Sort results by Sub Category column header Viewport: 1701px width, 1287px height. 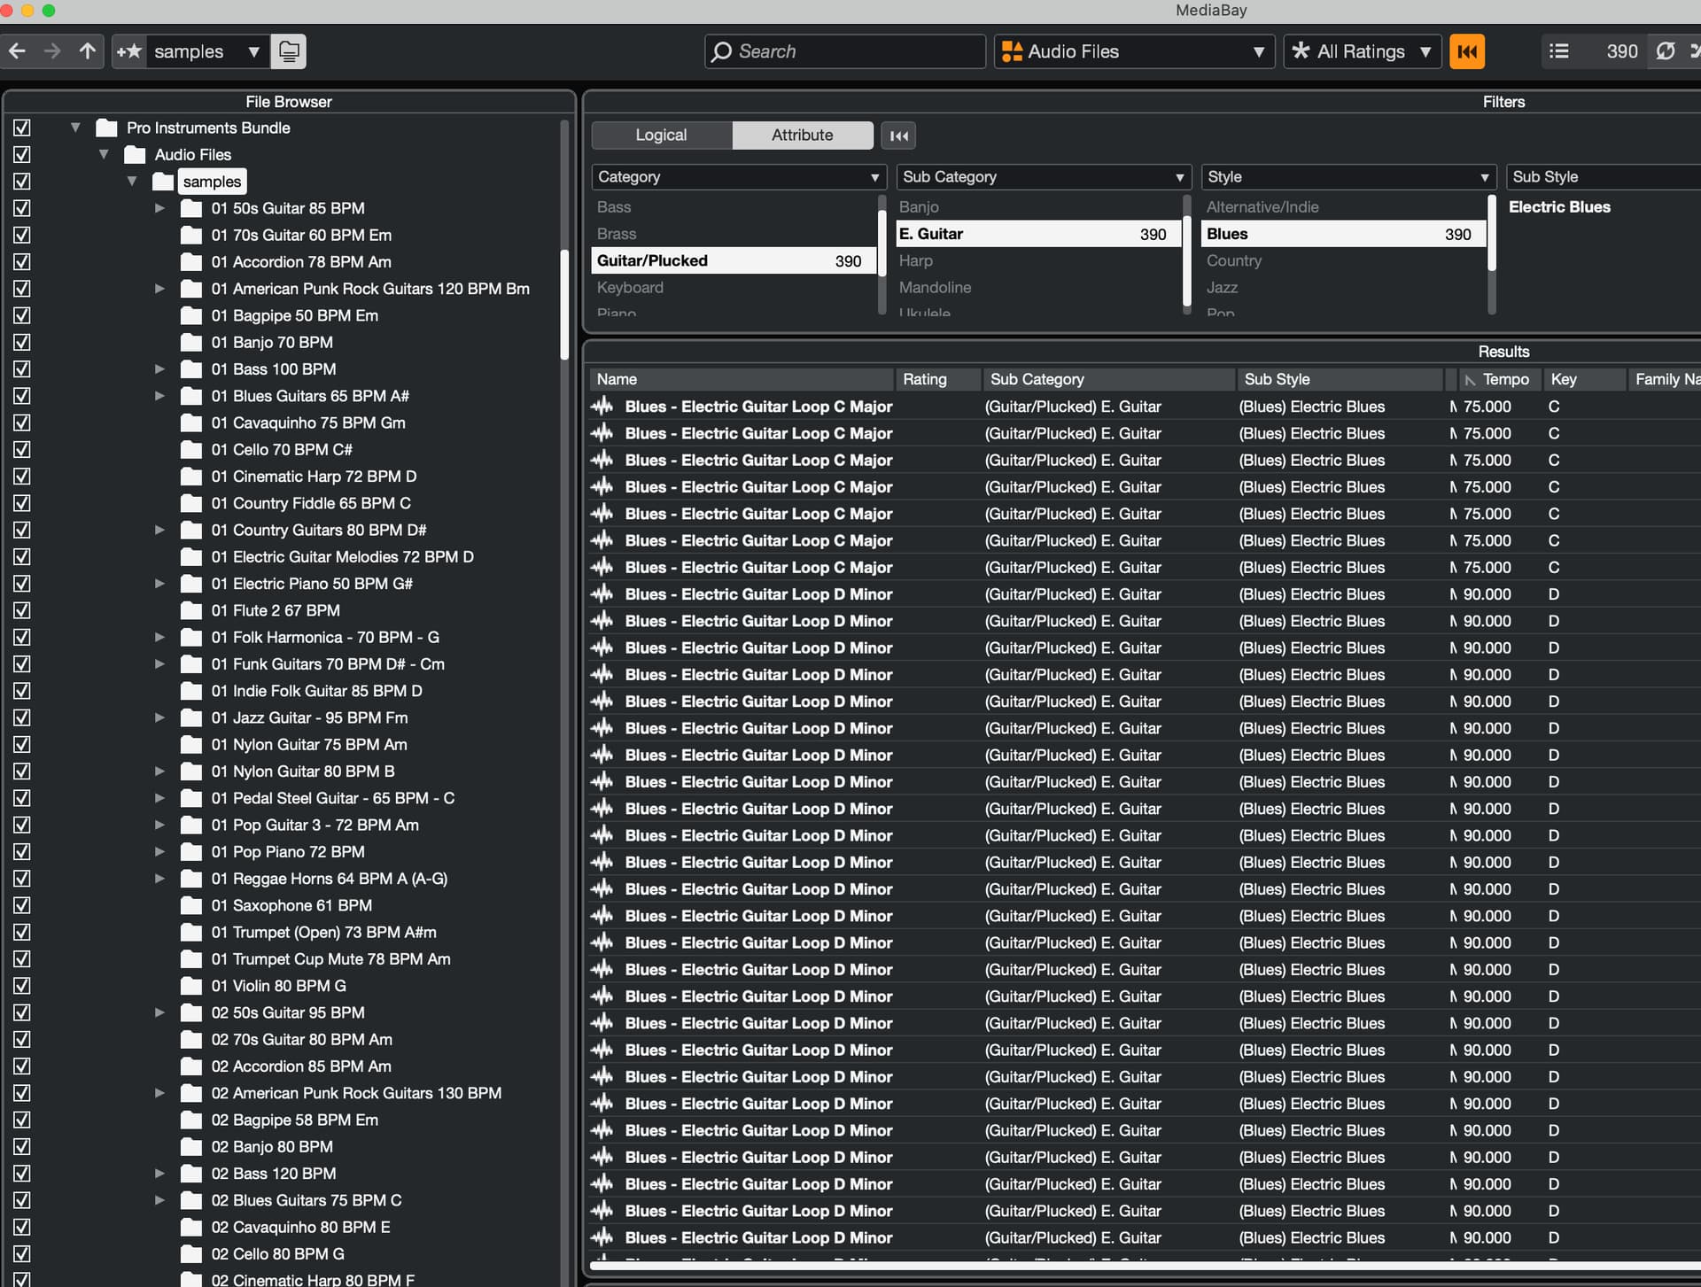click(1109, 380)
